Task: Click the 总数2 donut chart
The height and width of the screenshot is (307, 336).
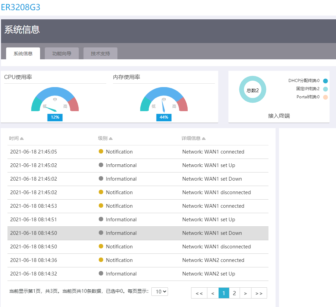Action: pos(253,90)
